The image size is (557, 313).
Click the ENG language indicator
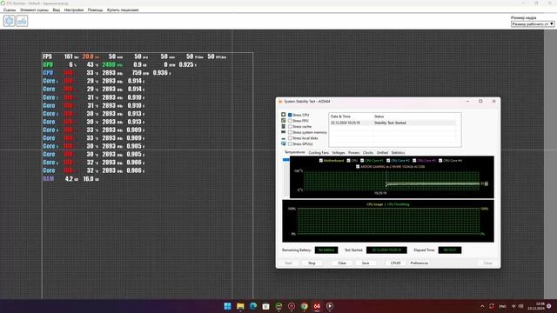[502, 306]
